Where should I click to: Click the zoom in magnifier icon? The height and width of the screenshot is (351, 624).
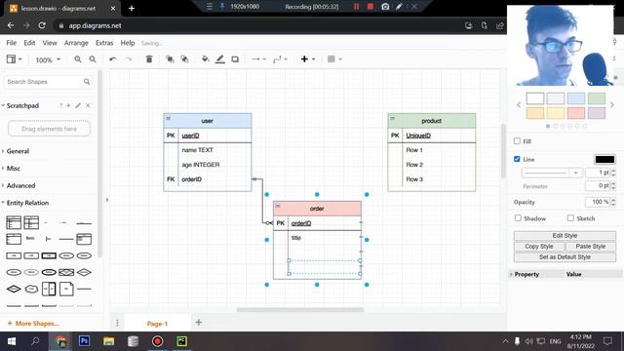[78, 59]
